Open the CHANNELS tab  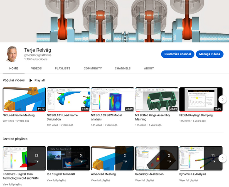click(123, 68)
